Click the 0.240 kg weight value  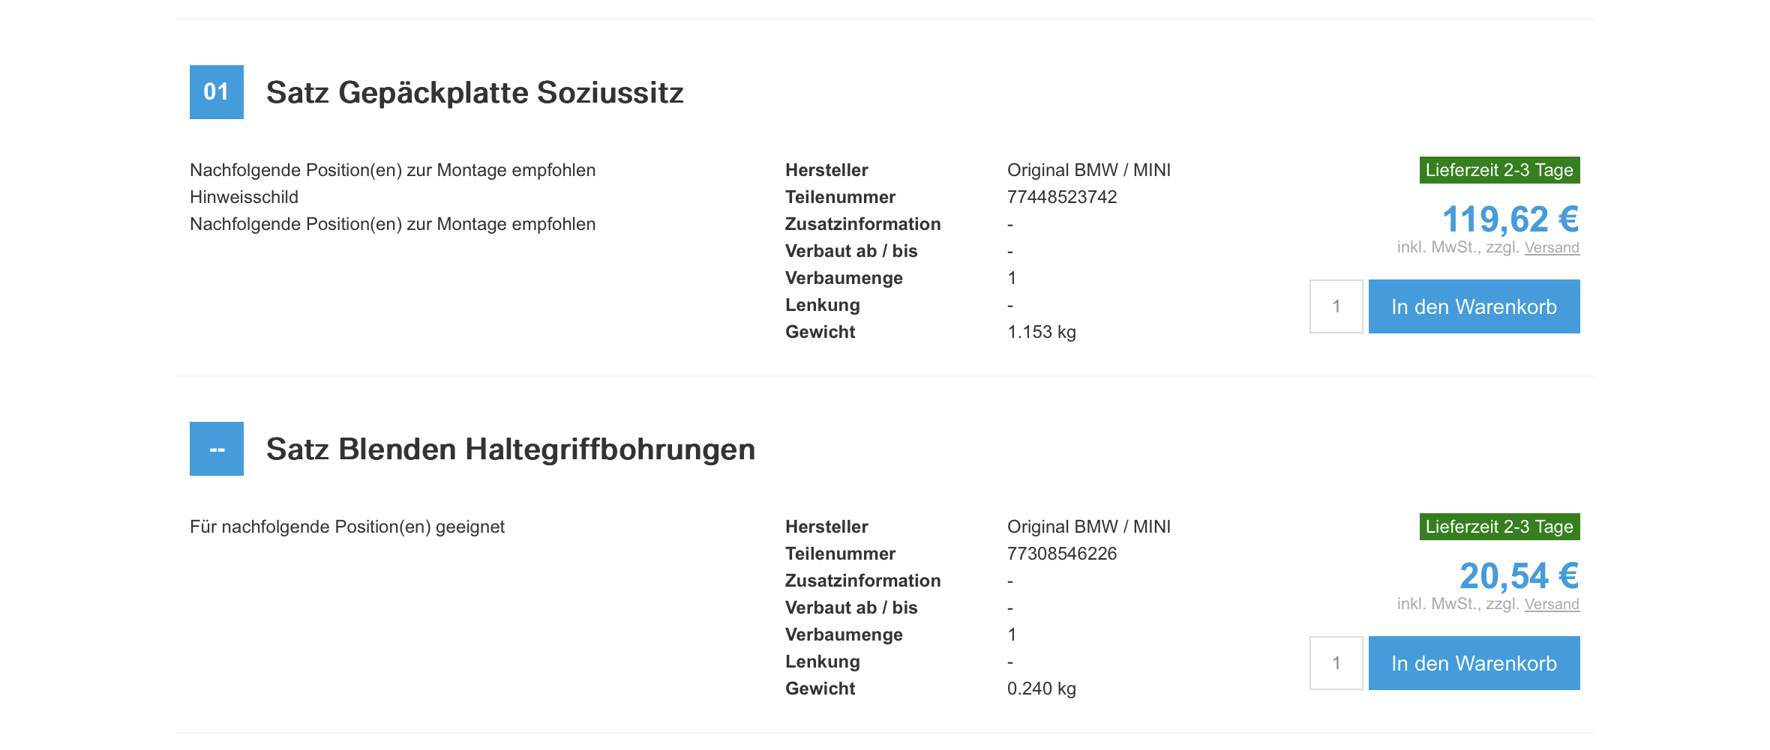(1042, 689)
